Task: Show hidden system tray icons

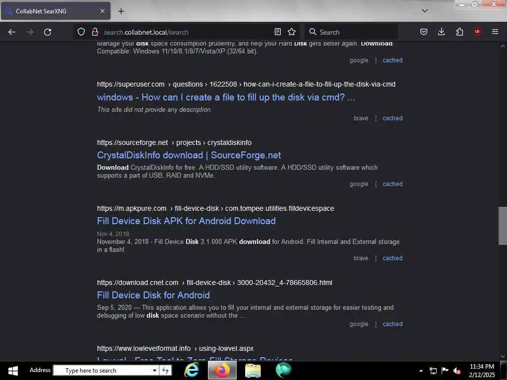Action: [x=421, y=371]
